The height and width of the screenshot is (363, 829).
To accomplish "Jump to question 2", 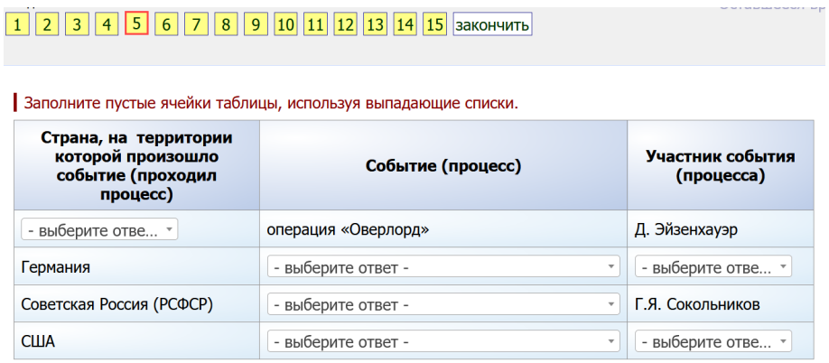I will (x=46, y=24).
